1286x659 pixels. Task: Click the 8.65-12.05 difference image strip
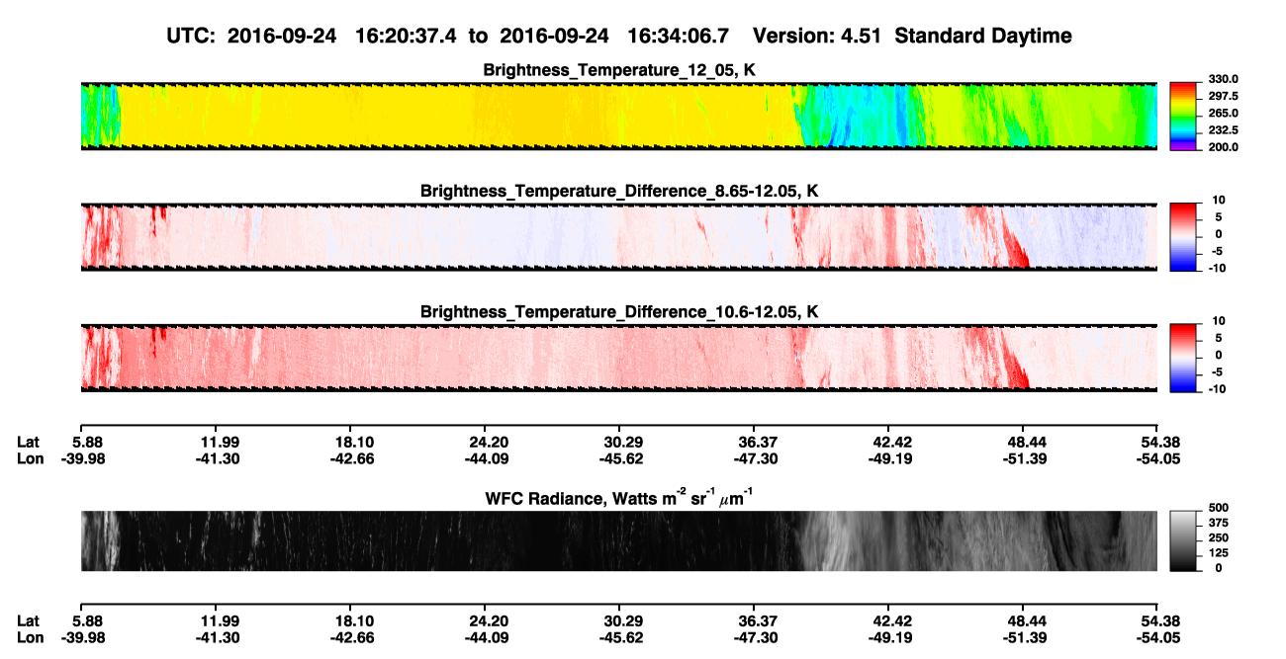click(618, 236)
